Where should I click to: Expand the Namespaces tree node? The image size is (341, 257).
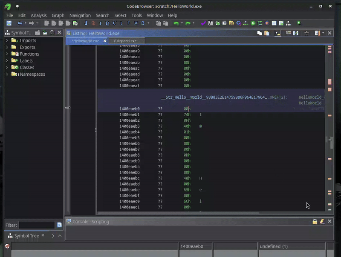7,74
